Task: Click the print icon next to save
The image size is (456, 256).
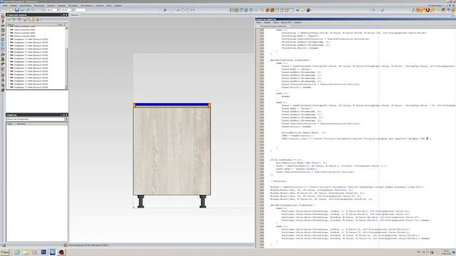Action: click(x=22, y=10)
